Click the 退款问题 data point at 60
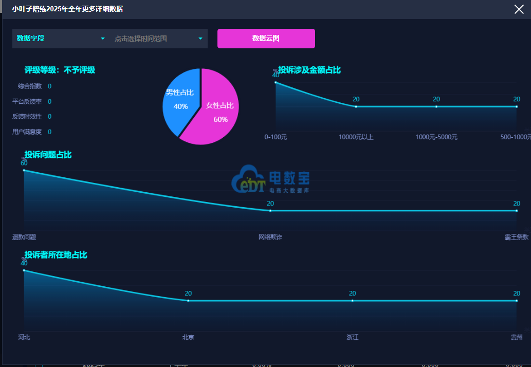This screenshot has width=531, height=367. click(24, 170)
